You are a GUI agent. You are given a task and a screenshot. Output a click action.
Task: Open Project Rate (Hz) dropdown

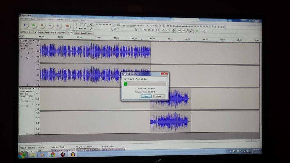click(26, 151)
